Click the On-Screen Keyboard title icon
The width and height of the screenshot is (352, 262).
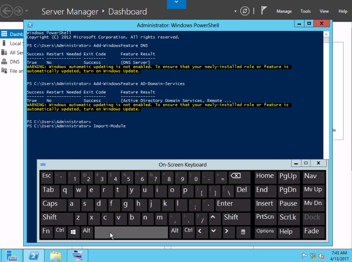tap(43, 164)
